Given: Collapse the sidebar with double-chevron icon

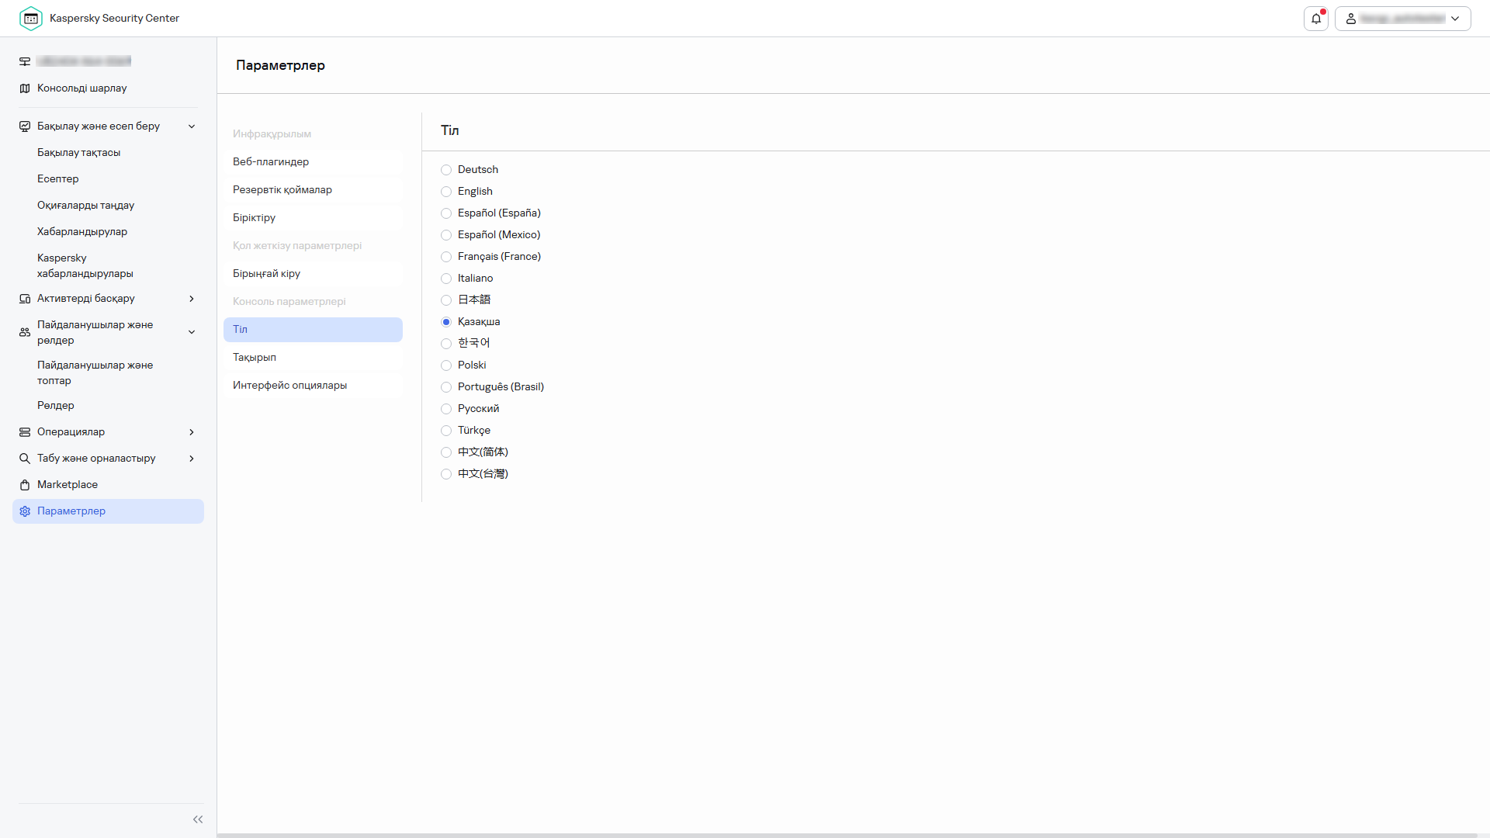Looking at the screenshot, I should pos(198,819).
